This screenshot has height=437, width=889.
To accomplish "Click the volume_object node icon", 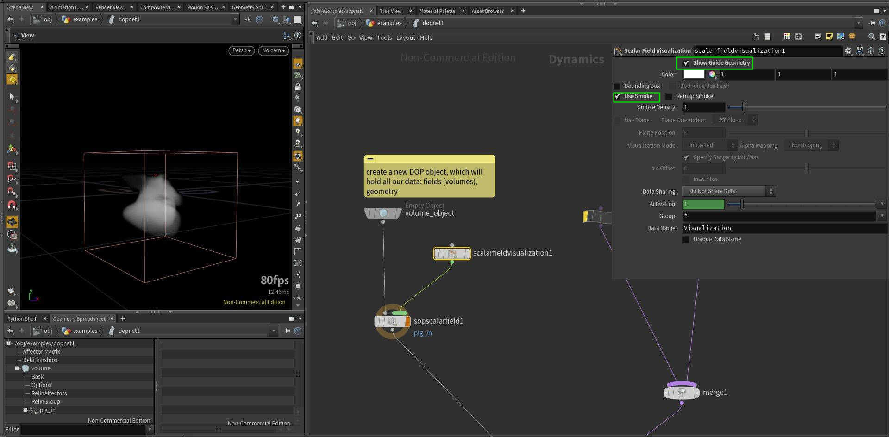I will point(383,213).
